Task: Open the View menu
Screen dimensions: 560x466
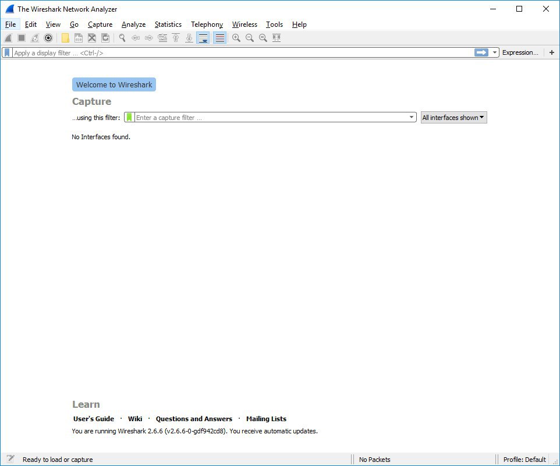Action: [53, 24]
